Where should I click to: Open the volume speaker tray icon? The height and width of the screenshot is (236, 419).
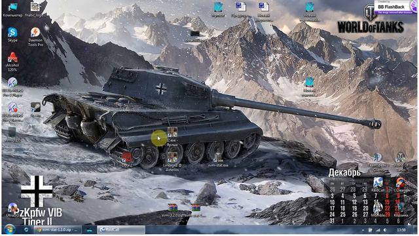click(385, 230)
